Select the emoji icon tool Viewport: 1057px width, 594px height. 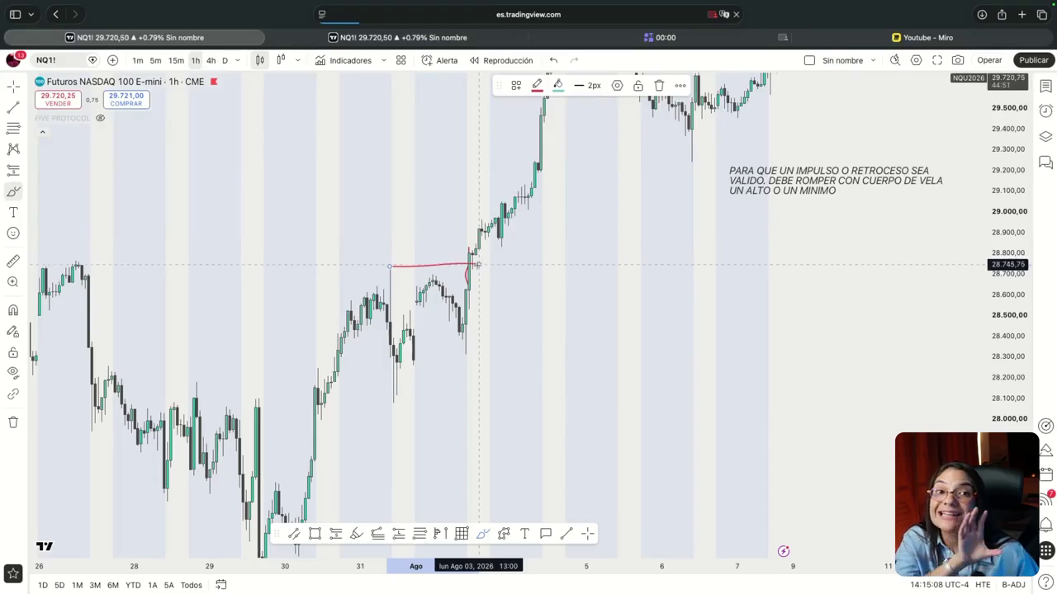pos(13,233)
